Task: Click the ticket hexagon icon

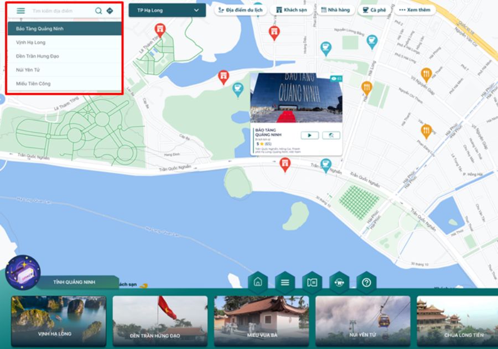Action: tap(311, 281)
